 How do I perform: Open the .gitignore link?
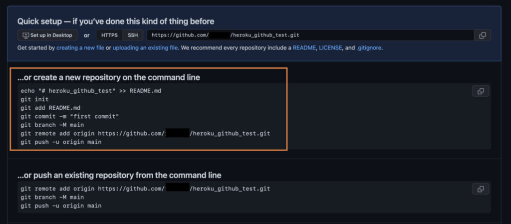point(369,48)
